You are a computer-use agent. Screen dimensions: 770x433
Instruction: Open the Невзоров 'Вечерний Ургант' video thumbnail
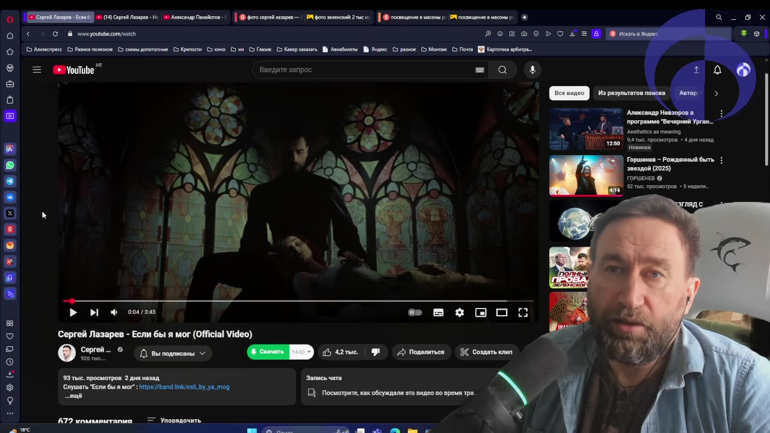[x=586, y=129]
